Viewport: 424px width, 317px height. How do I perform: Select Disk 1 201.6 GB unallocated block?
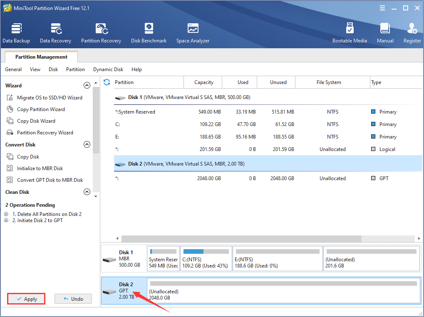click(x=372, y=259)
